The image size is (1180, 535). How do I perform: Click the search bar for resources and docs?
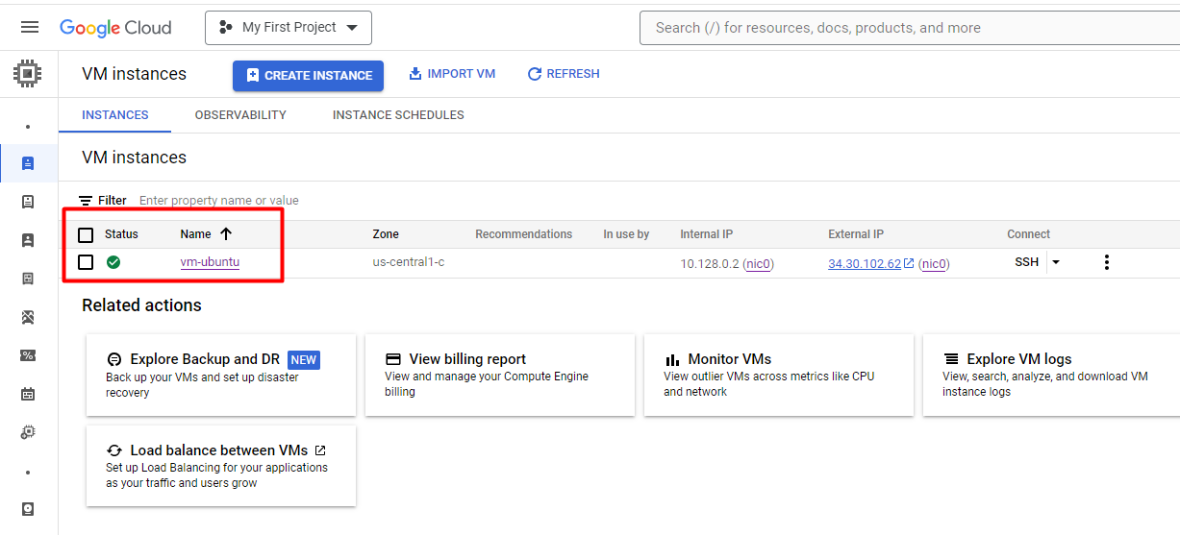[x=909, y=28]
